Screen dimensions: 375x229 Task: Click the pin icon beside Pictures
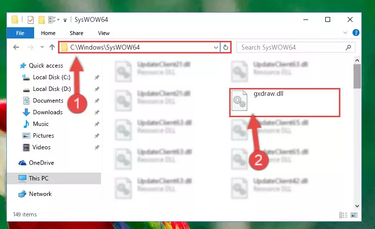click(97, 136)
